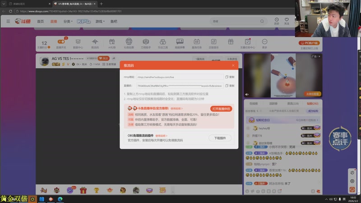Viewport: 361px width, 203px height.
Task: Open new browser tab with plus
Action: click(x=101, y=4)
